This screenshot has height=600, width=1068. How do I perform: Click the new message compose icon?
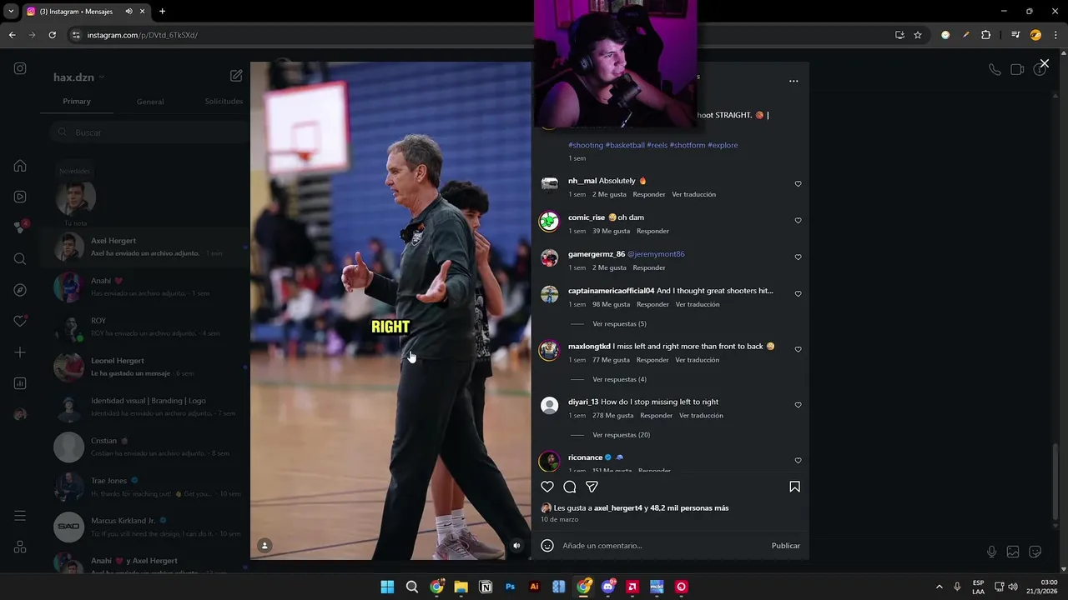click(x=236, y=76)
